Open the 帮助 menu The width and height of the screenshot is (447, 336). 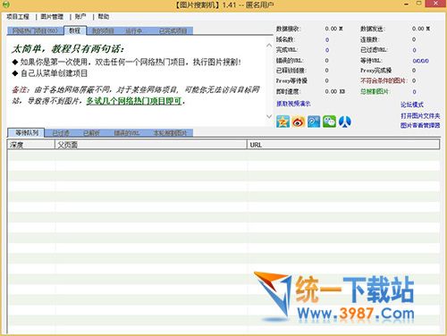[104, 16]
